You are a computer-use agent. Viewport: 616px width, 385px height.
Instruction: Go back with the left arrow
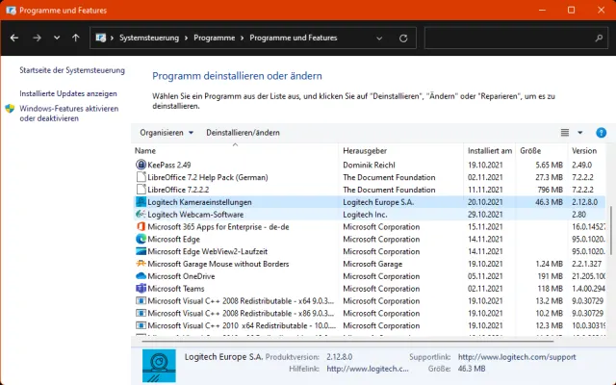[14, 38]
